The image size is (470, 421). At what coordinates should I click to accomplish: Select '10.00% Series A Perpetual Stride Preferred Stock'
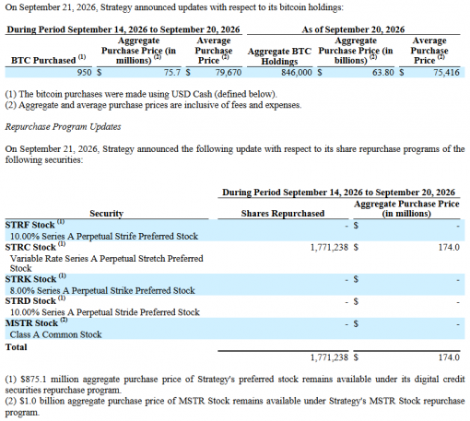click(x=105, y=312)
